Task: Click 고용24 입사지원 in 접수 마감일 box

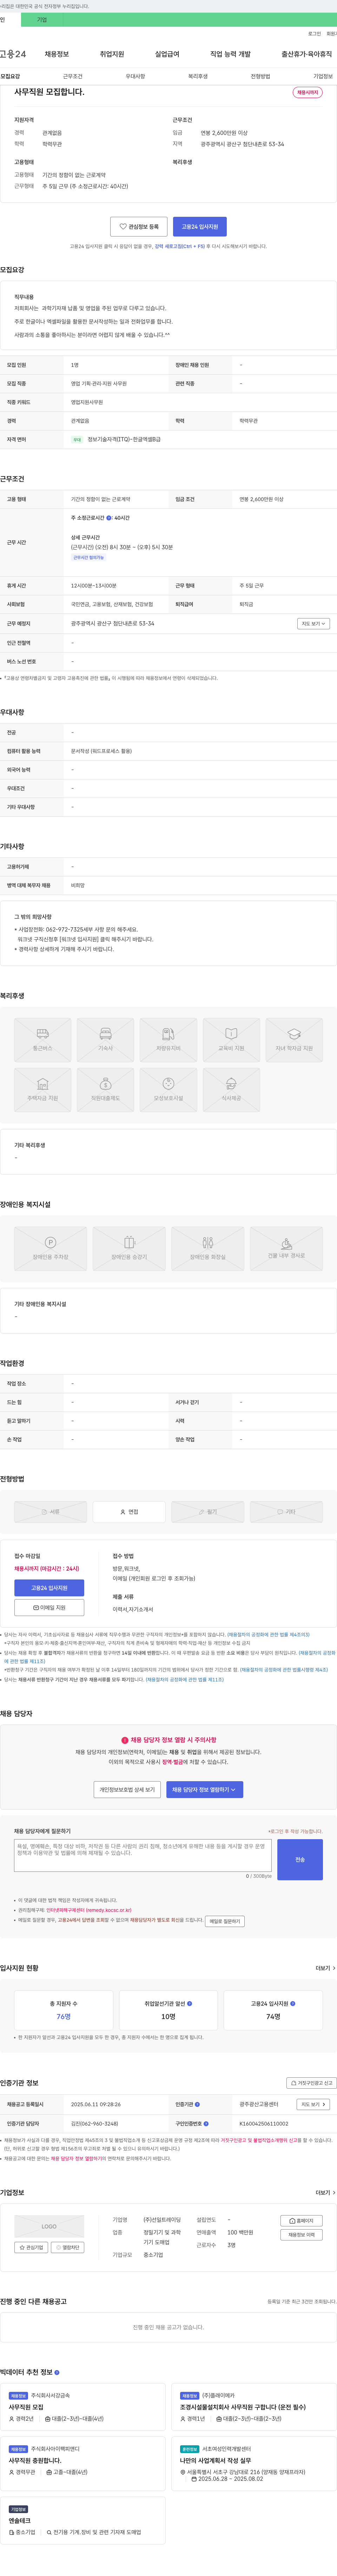Action: (49, 1588)
